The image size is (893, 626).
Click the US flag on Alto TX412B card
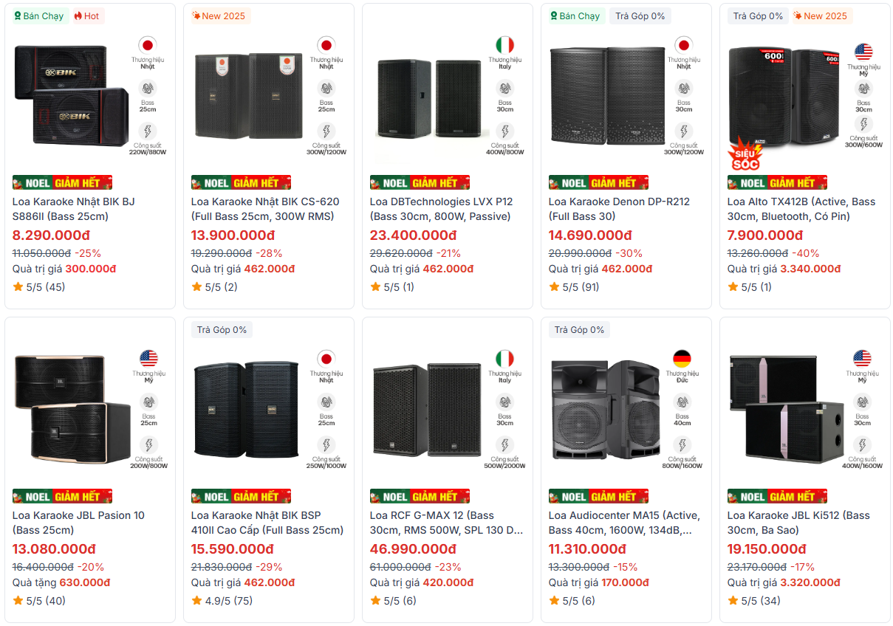point(863,52)
